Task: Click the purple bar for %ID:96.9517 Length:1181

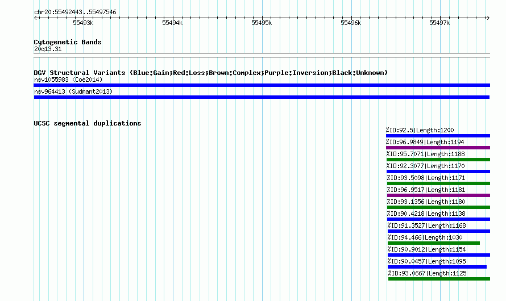Action: pyautogui.click(x=438, y=195)
